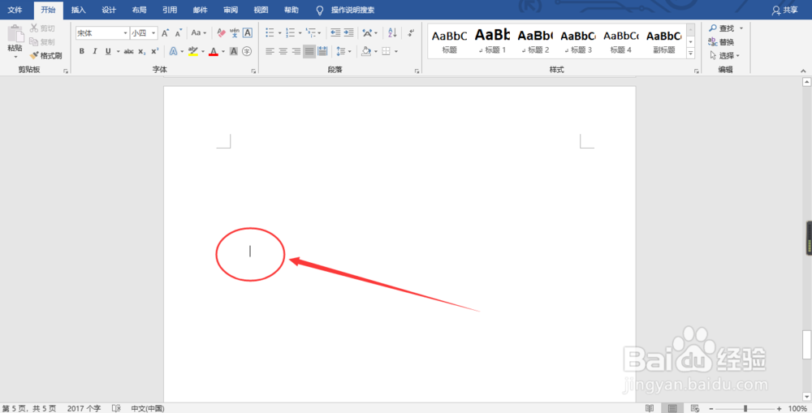Center the paragraph text
812x413 pixels.
coord(283,51)
